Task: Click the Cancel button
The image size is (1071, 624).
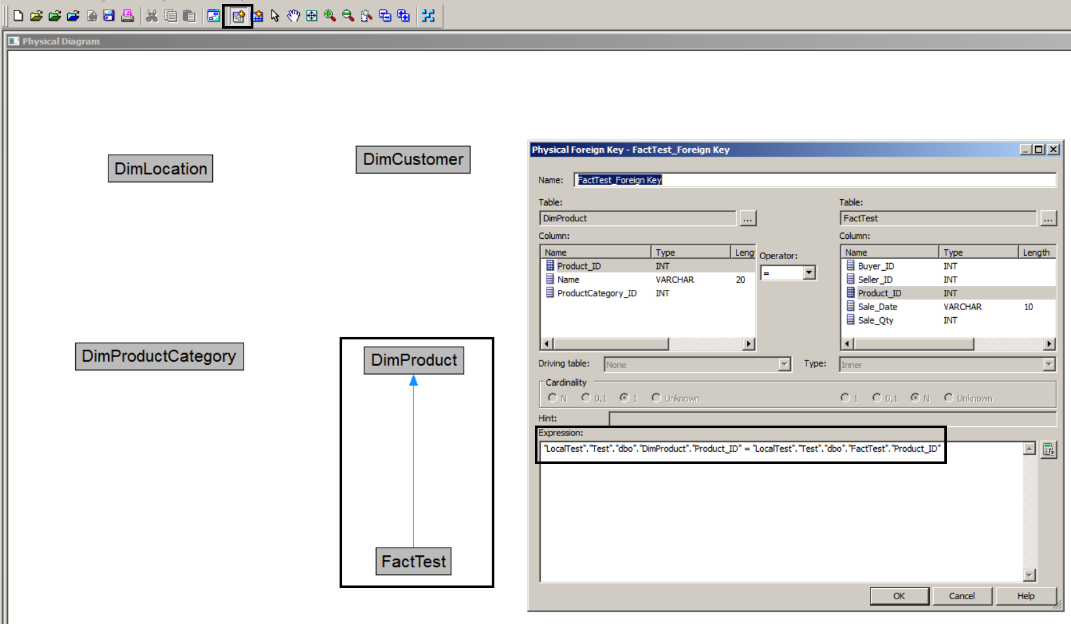Action: [x=961, y=596]
